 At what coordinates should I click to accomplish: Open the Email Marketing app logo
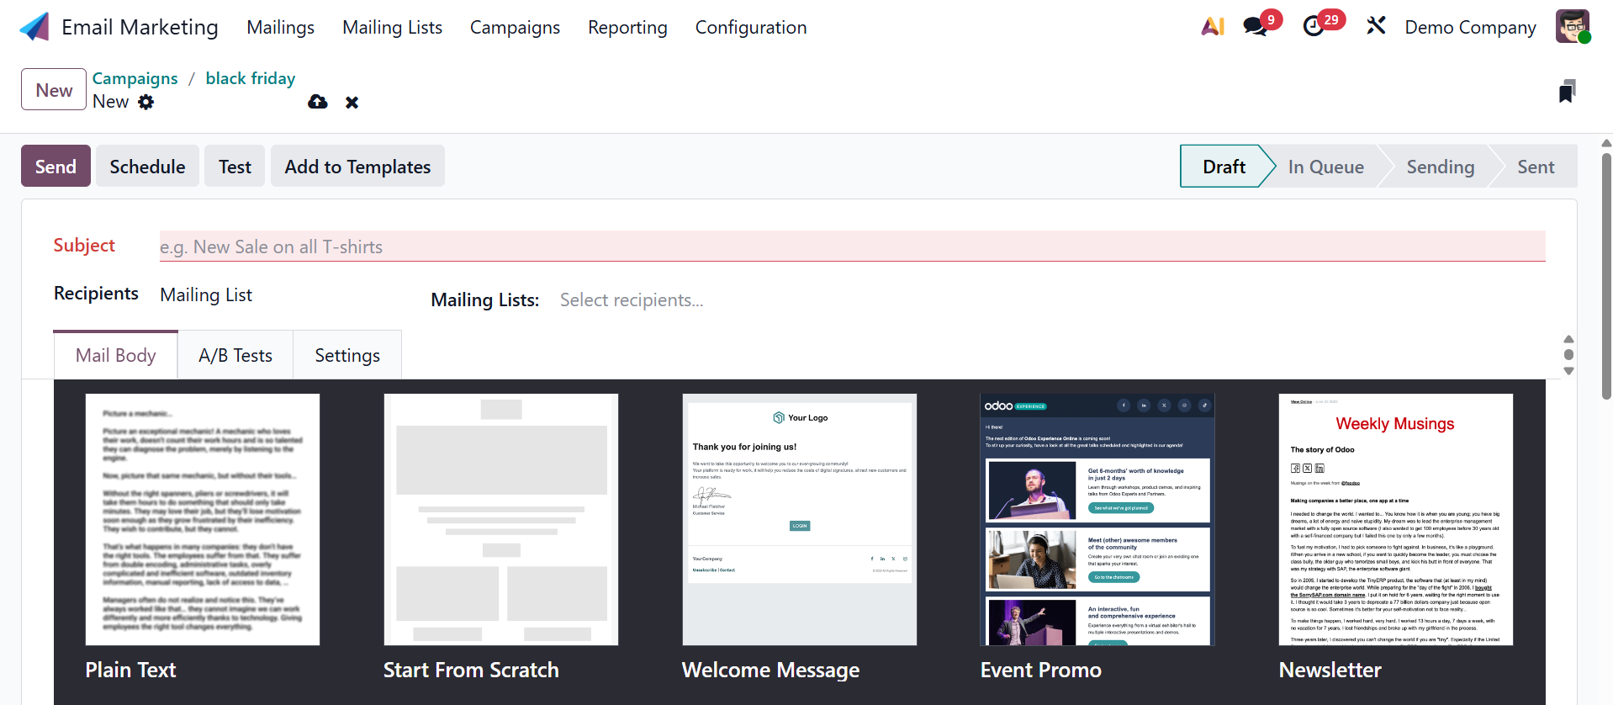(34, 27)
